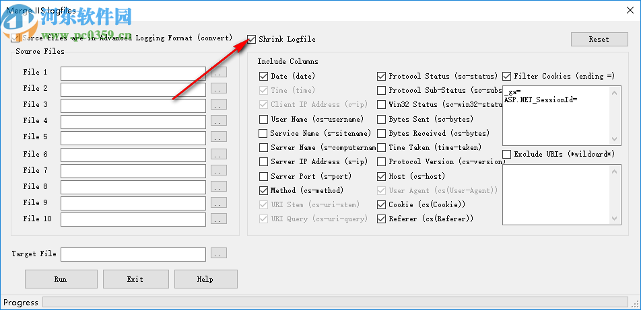This screenshot has height=310, width=641.
Task: Enable Protocol Version (cs-version) column
Action: coord(381,162)
